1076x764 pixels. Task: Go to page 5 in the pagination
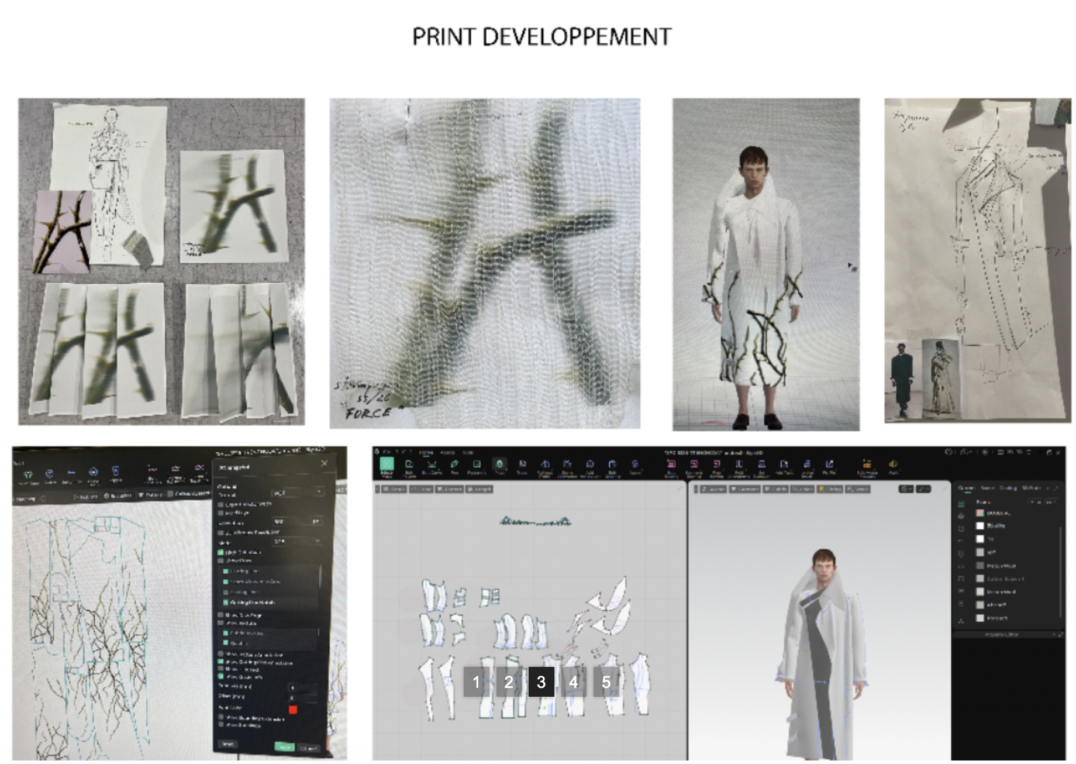(606, 682)
